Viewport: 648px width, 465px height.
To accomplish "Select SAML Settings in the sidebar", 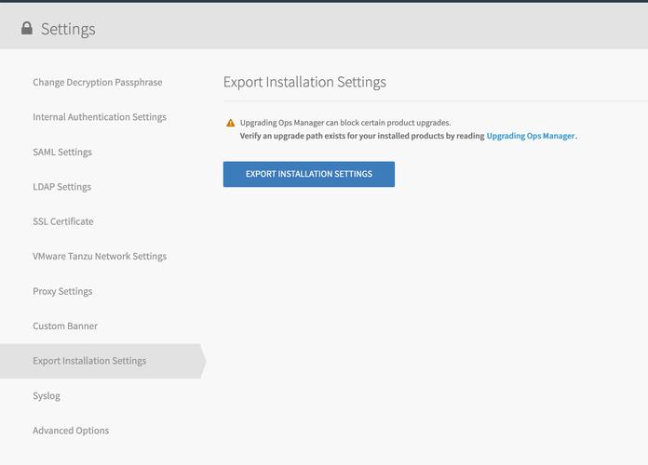I will point(62,153).
